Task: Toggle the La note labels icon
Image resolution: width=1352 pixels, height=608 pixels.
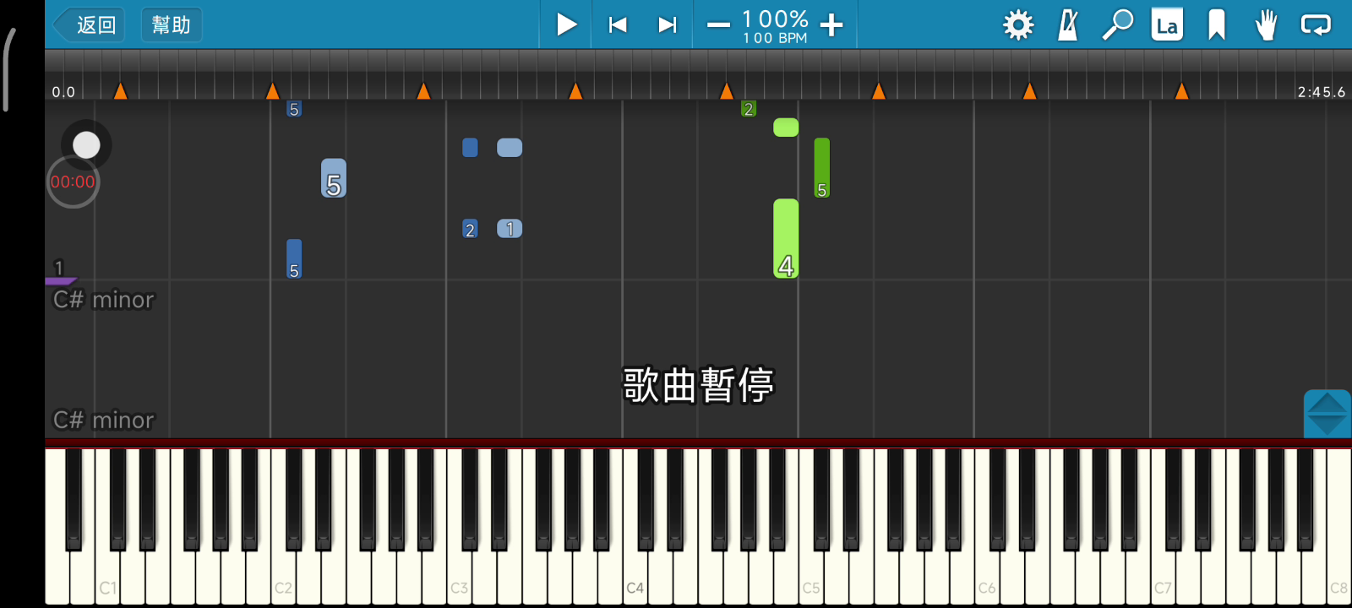Action: tap(1167, 25)
